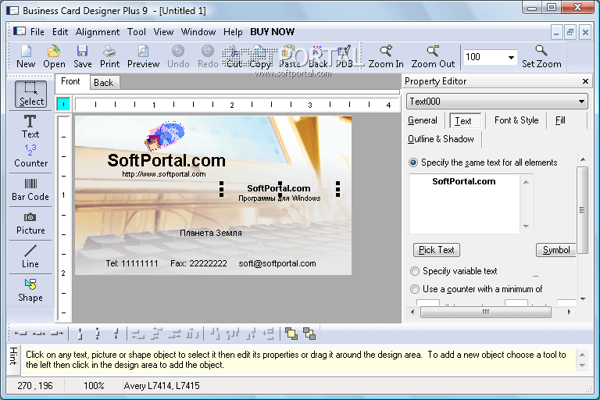Open the Alignment menu
Screen dimensions: 600x400
point(98,32)
